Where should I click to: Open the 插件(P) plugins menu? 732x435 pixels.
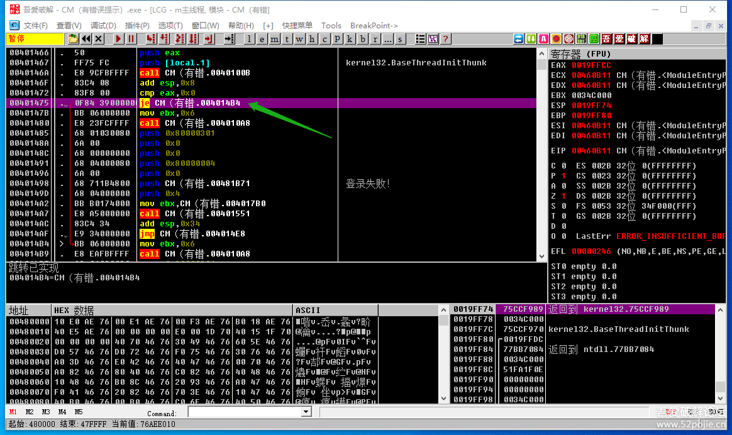[137, 26]
